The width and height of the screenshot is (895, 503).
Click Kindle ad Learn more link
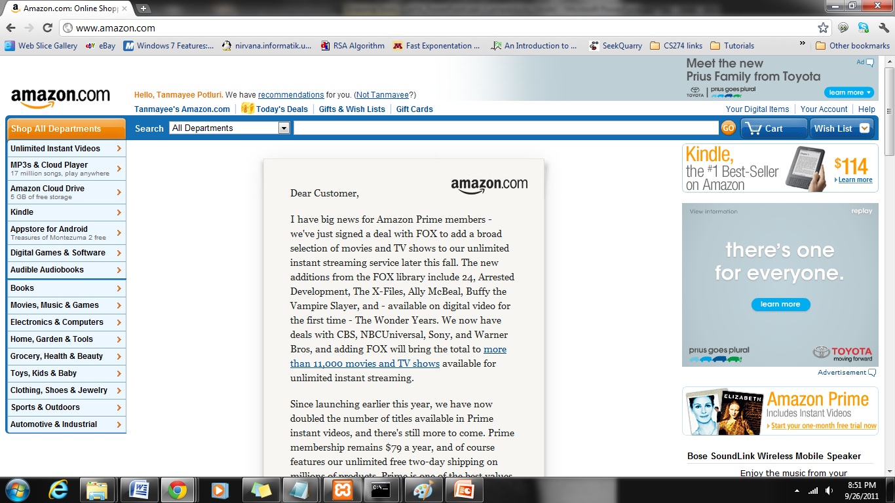855,179
